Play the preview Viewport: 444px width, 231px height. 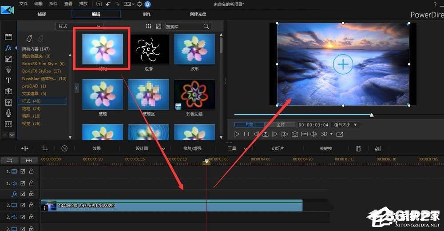pyautogui.click(x=237, y=134)
